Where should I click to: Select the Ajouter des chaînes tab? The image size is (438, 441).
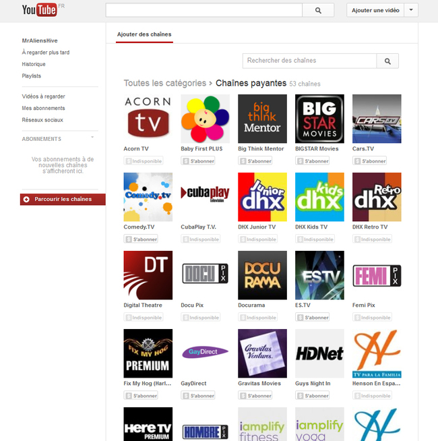[144, 34]
